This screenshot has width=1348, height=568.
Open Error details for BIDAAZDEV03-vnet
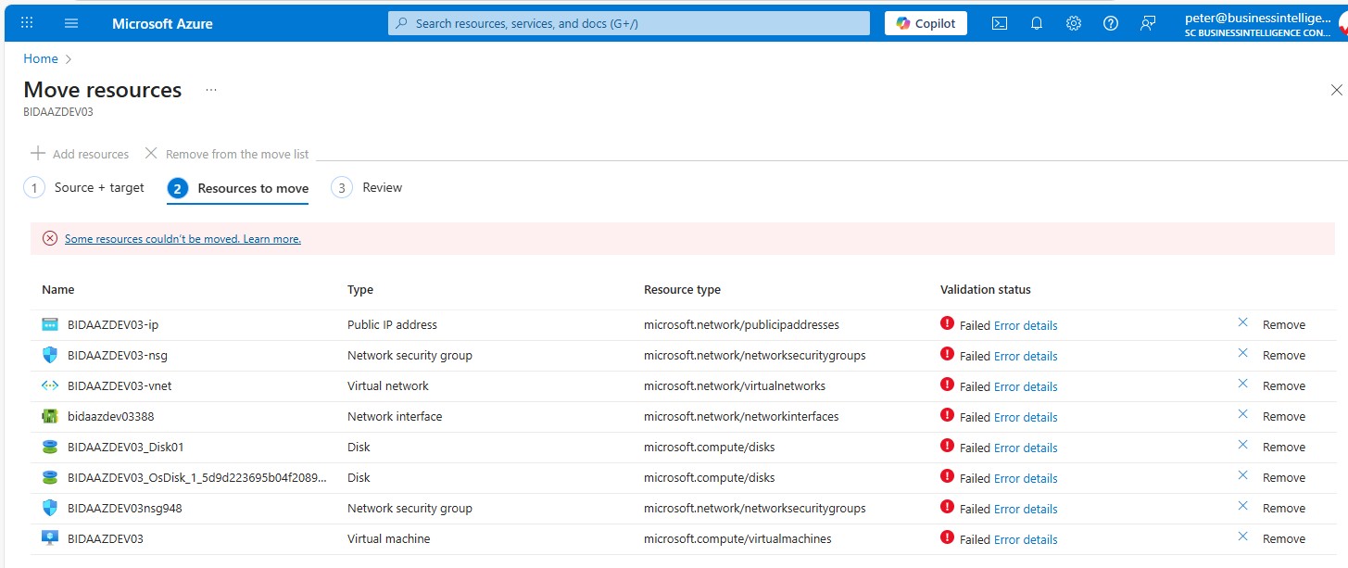(1026, 386)
